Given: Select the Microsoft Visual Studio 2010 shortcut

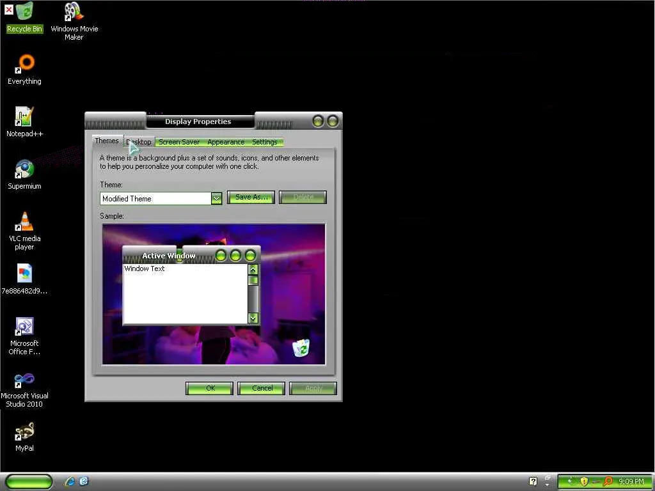Looking at the screenshot, I should pos(25,389).
